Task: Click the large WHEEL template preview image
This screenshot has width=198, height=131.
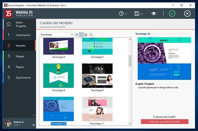Action: (164, 59)
